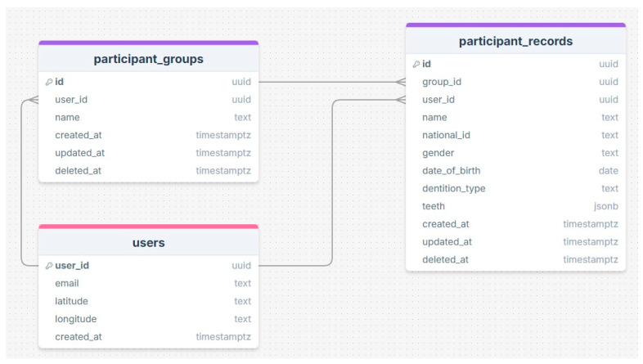Click the purple bar atop participant_records
This screenshot has width=643, height=364.
point(515,25)
